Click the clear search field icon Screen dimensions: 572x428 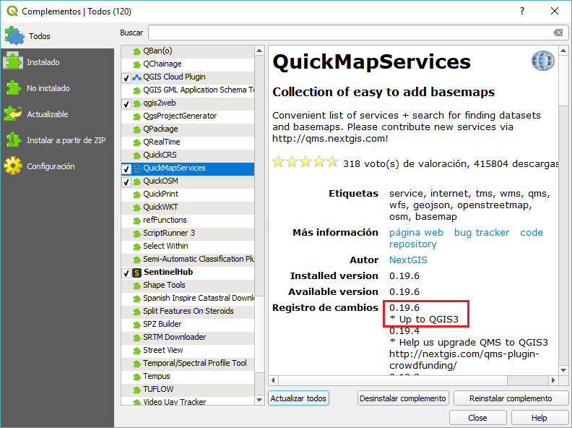(558, 33)
